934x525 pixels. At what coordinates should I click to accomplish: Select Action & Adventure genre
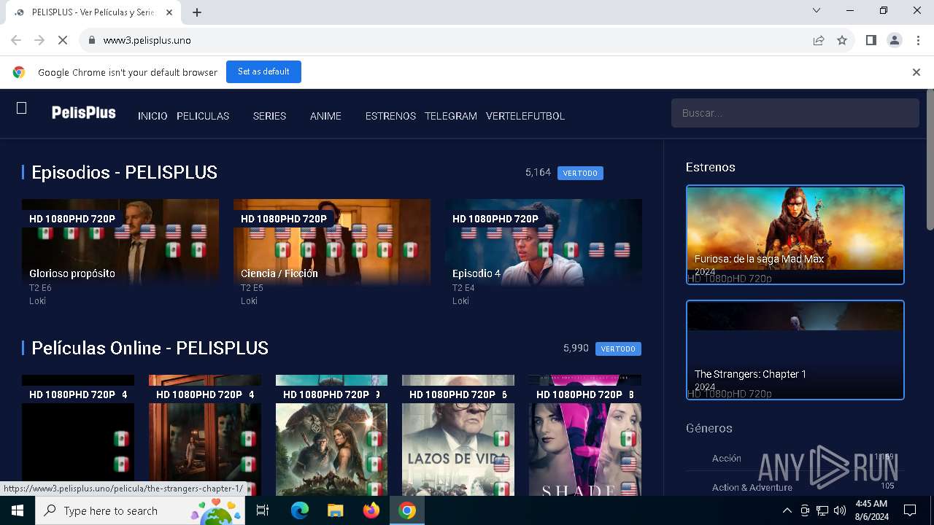click(752, 487)
